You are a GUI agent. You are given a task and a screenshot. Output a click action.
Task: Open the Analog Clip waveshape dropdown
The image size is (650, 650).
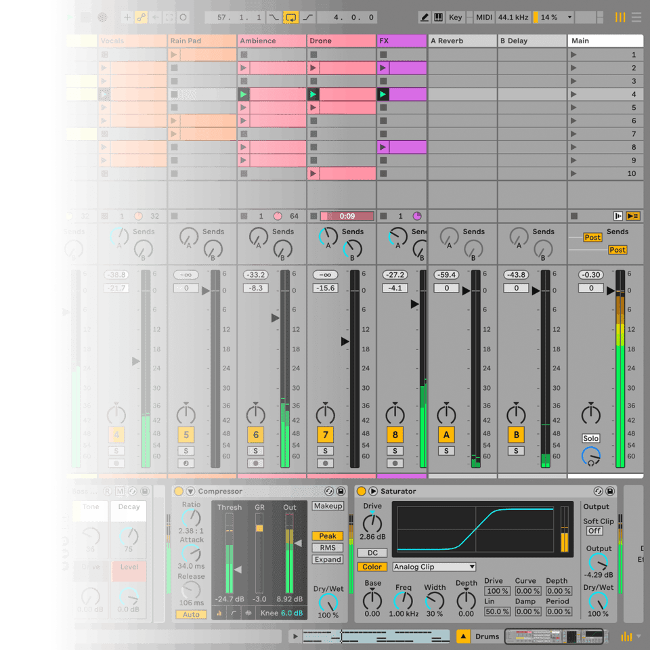click(433, 567)
